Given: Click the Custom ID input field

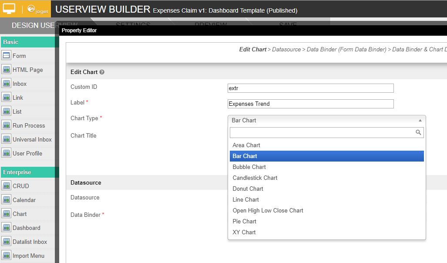Looking at the screenshot, I should (x=311, y=88).
